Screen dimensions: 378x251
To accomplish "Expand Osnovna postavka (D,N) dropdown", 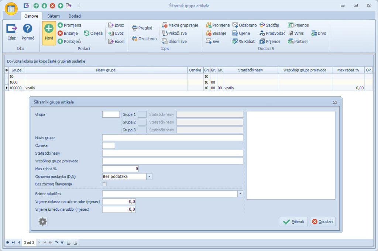I will [x=149, y=176].
